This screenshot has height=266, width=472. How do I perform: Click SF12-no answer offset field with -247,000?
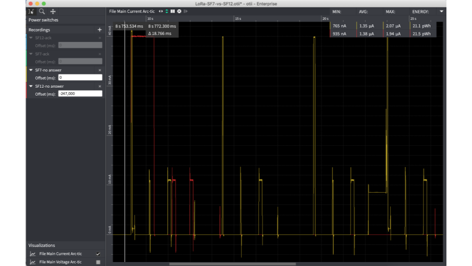(x=80, y=94)
